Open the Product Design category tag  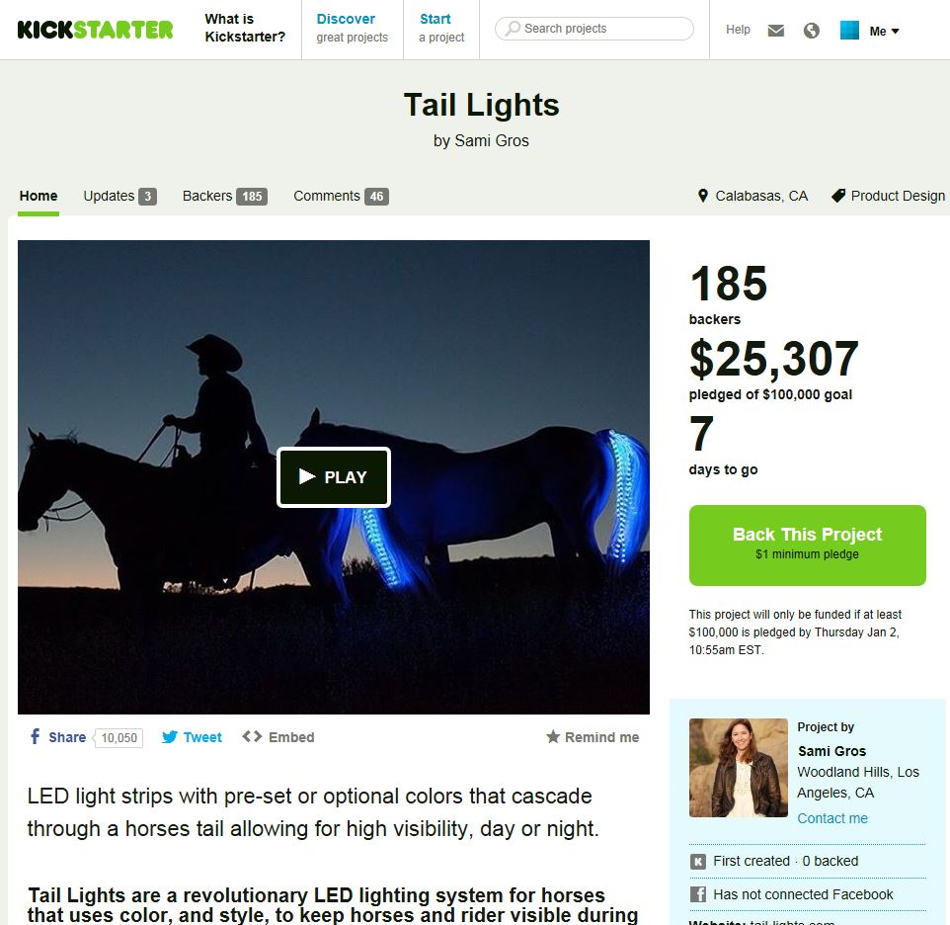click(888, 196)
